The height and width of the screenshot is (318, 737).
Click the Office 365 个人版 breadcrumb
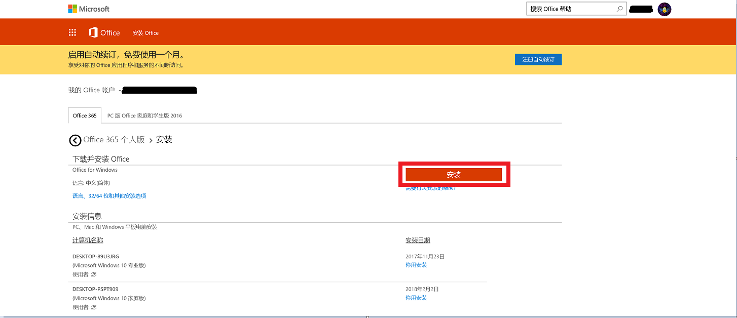(x=114, y=140)
